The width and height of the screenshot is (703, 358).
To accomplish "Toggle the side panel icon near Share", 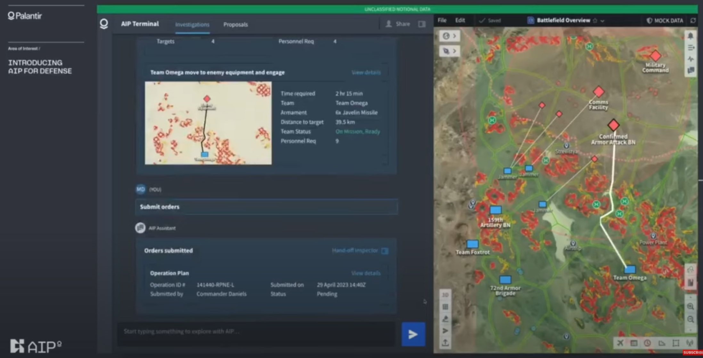I will point(422,24).
